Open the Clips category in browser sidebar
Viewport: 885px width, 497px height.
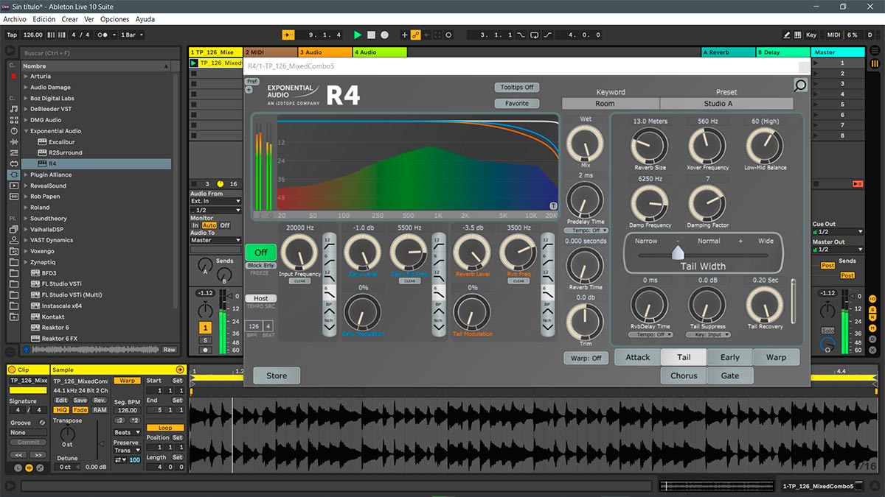click(x=13, y=186)
